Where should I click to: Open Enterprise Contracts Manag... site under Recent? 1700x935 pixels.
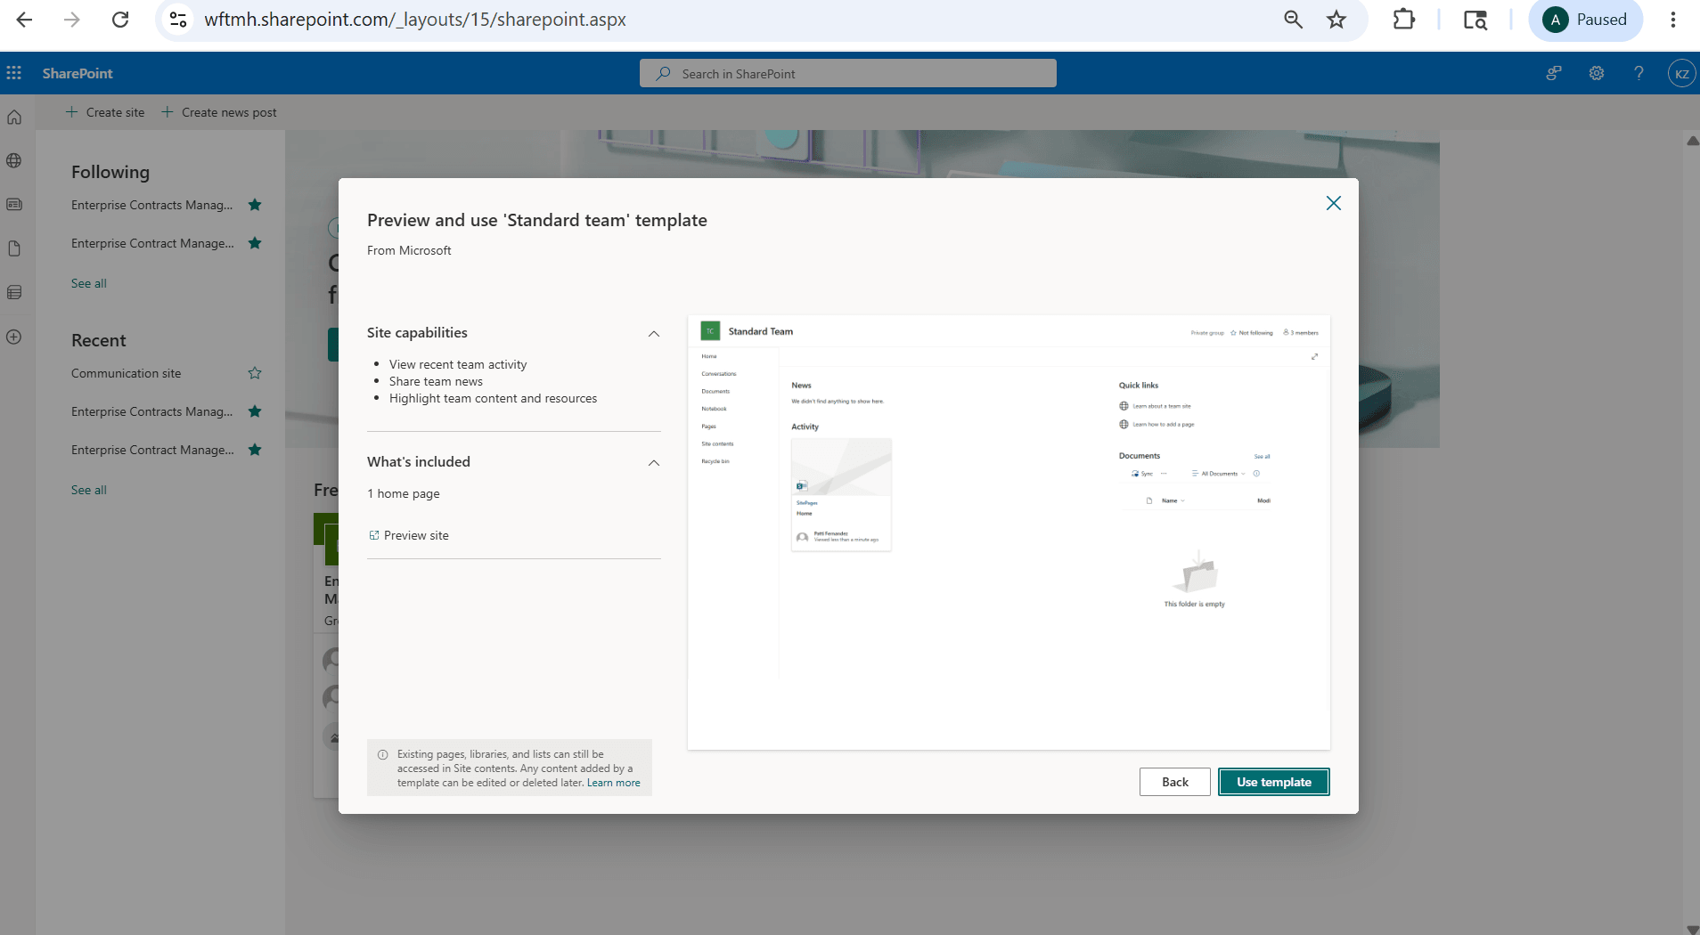tap(151, 411)
